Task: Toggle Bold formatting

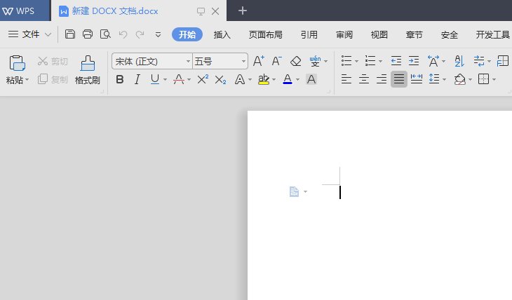Action: [x=120, y=79]
